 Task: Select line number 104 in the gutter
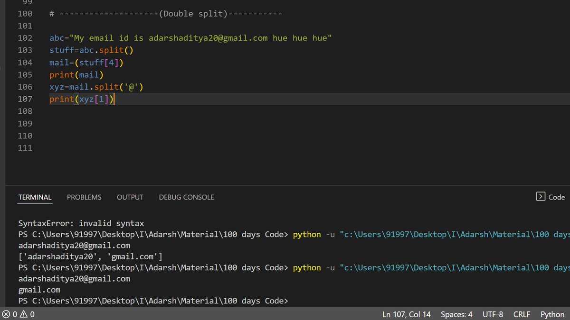[25, 62]
